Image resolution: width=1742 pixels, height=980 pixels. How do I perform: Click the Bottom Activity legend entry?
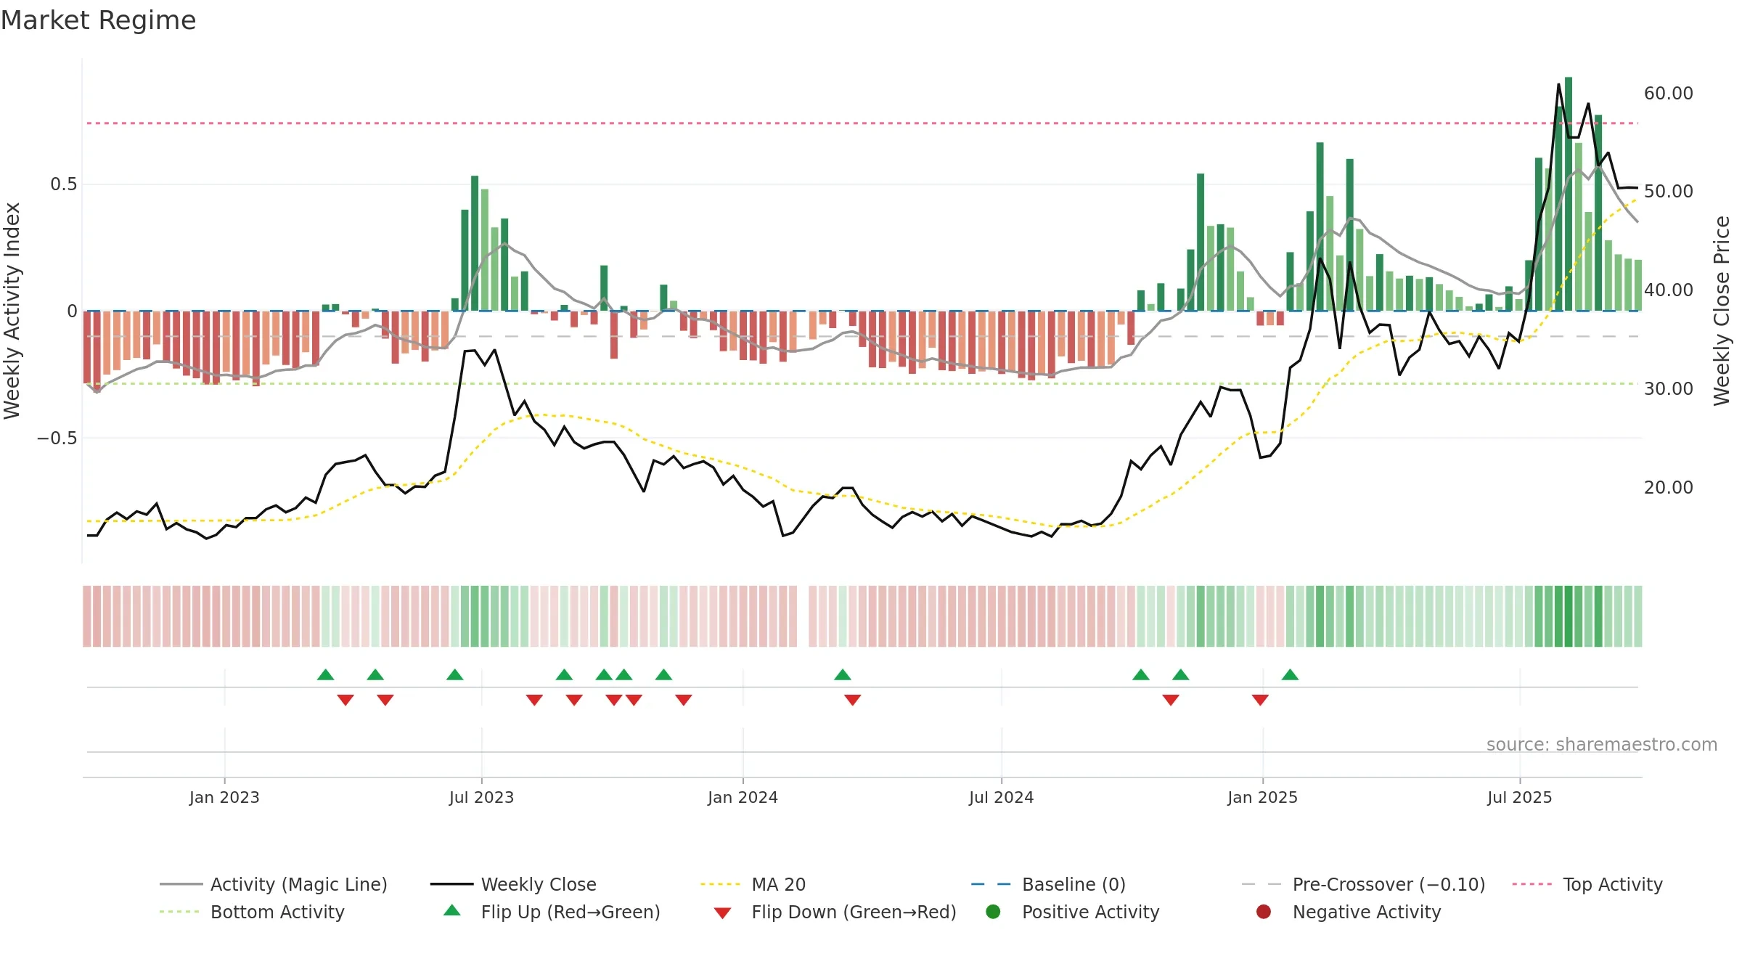click(x=252, y=912)
